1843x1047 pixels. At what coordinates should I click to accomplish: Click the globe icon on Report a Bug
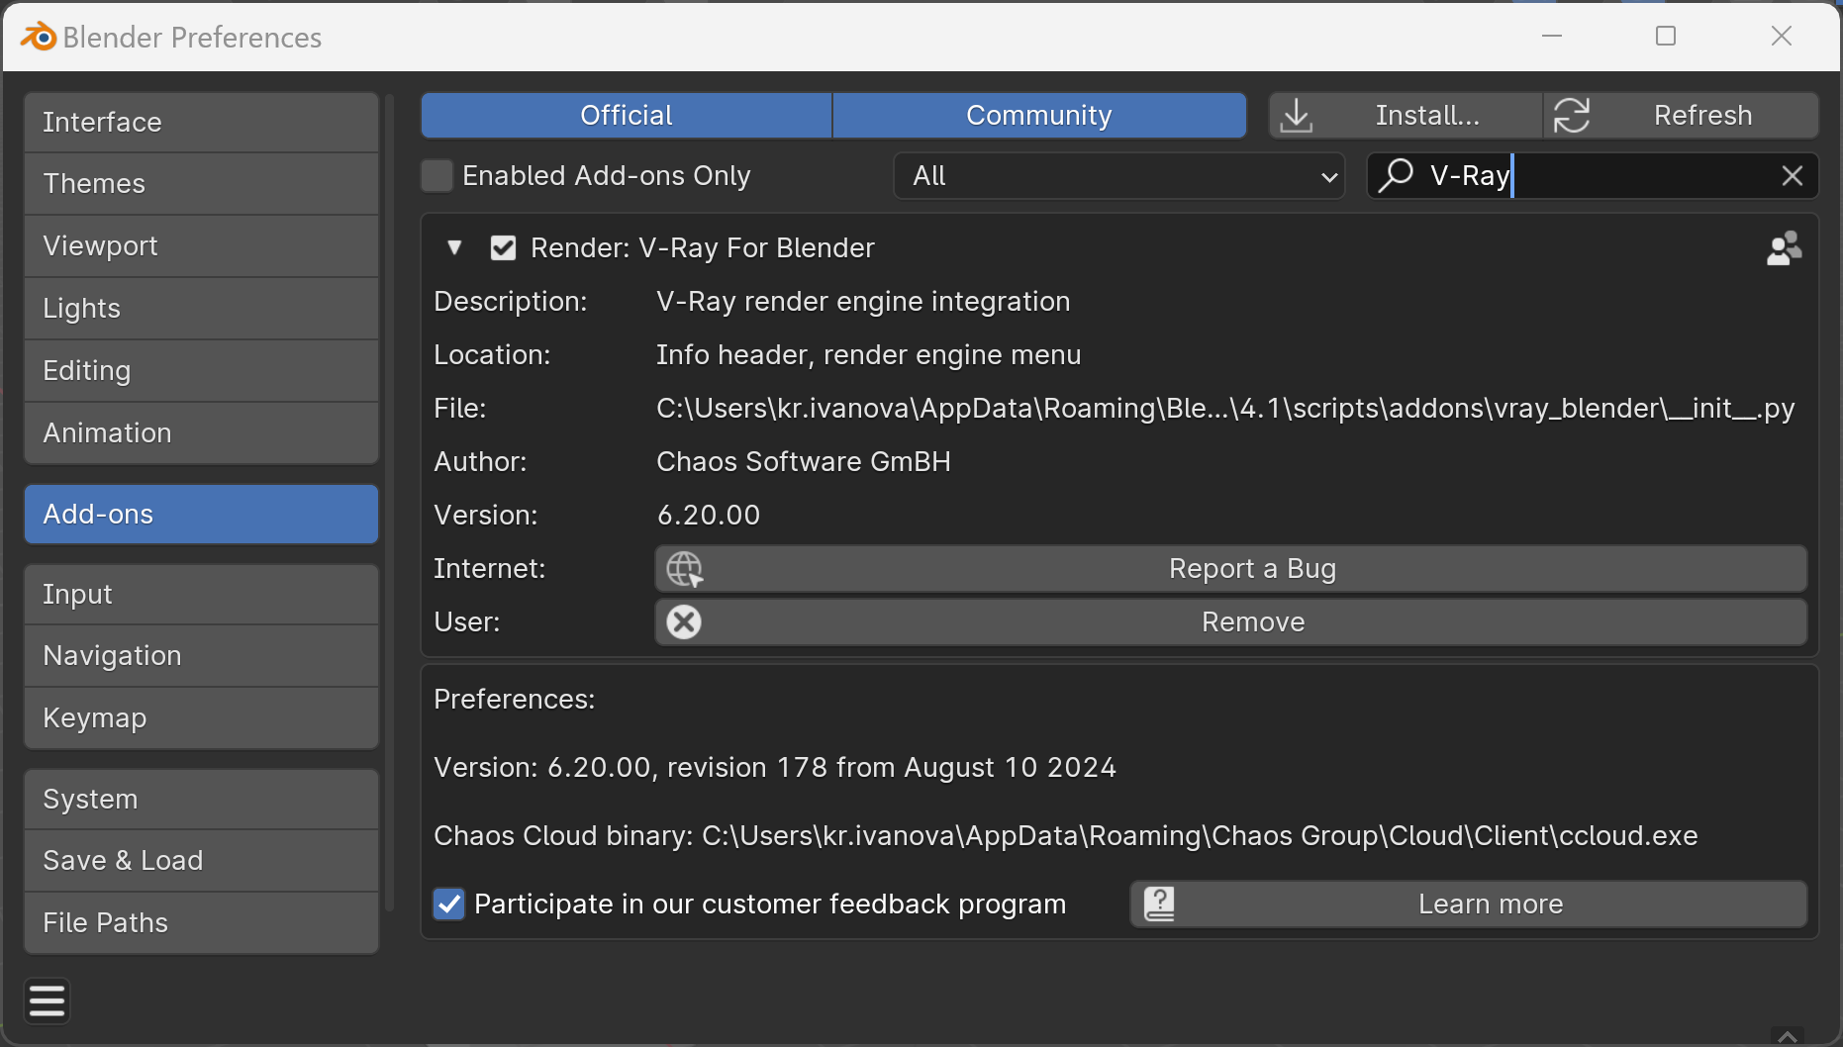pyautogui.click(x=684, y=569)
